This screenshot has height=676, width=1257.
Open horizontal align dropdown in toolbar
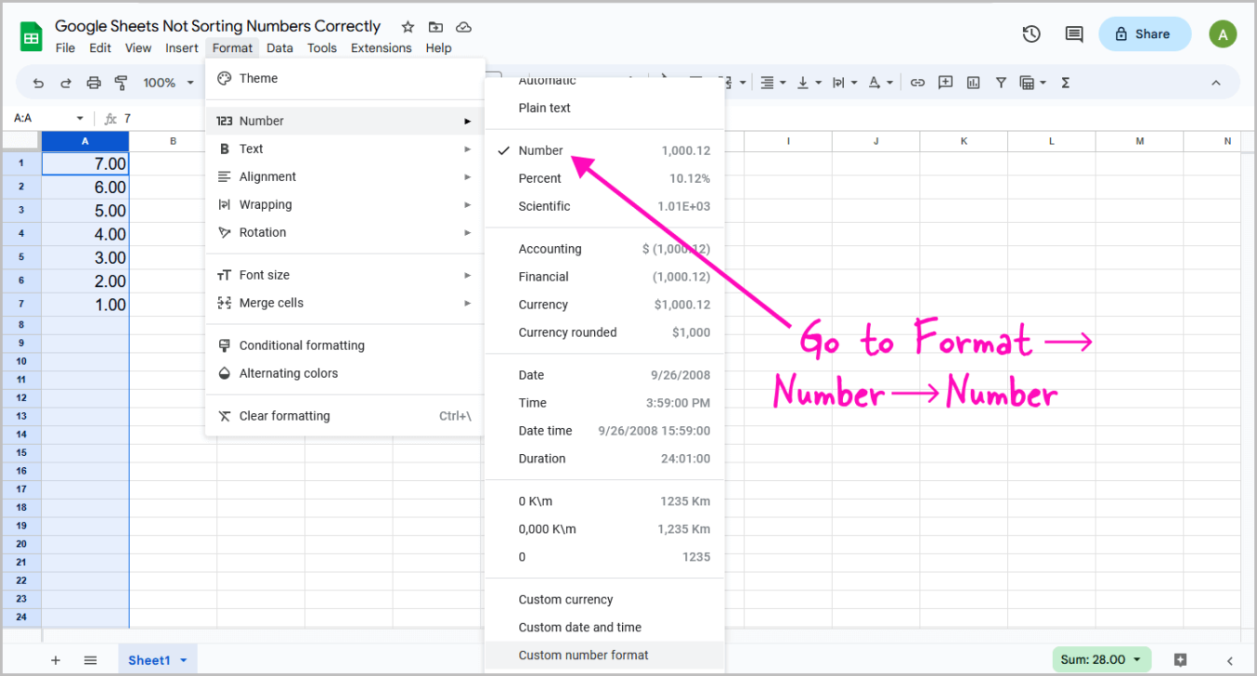pos(772,83)
